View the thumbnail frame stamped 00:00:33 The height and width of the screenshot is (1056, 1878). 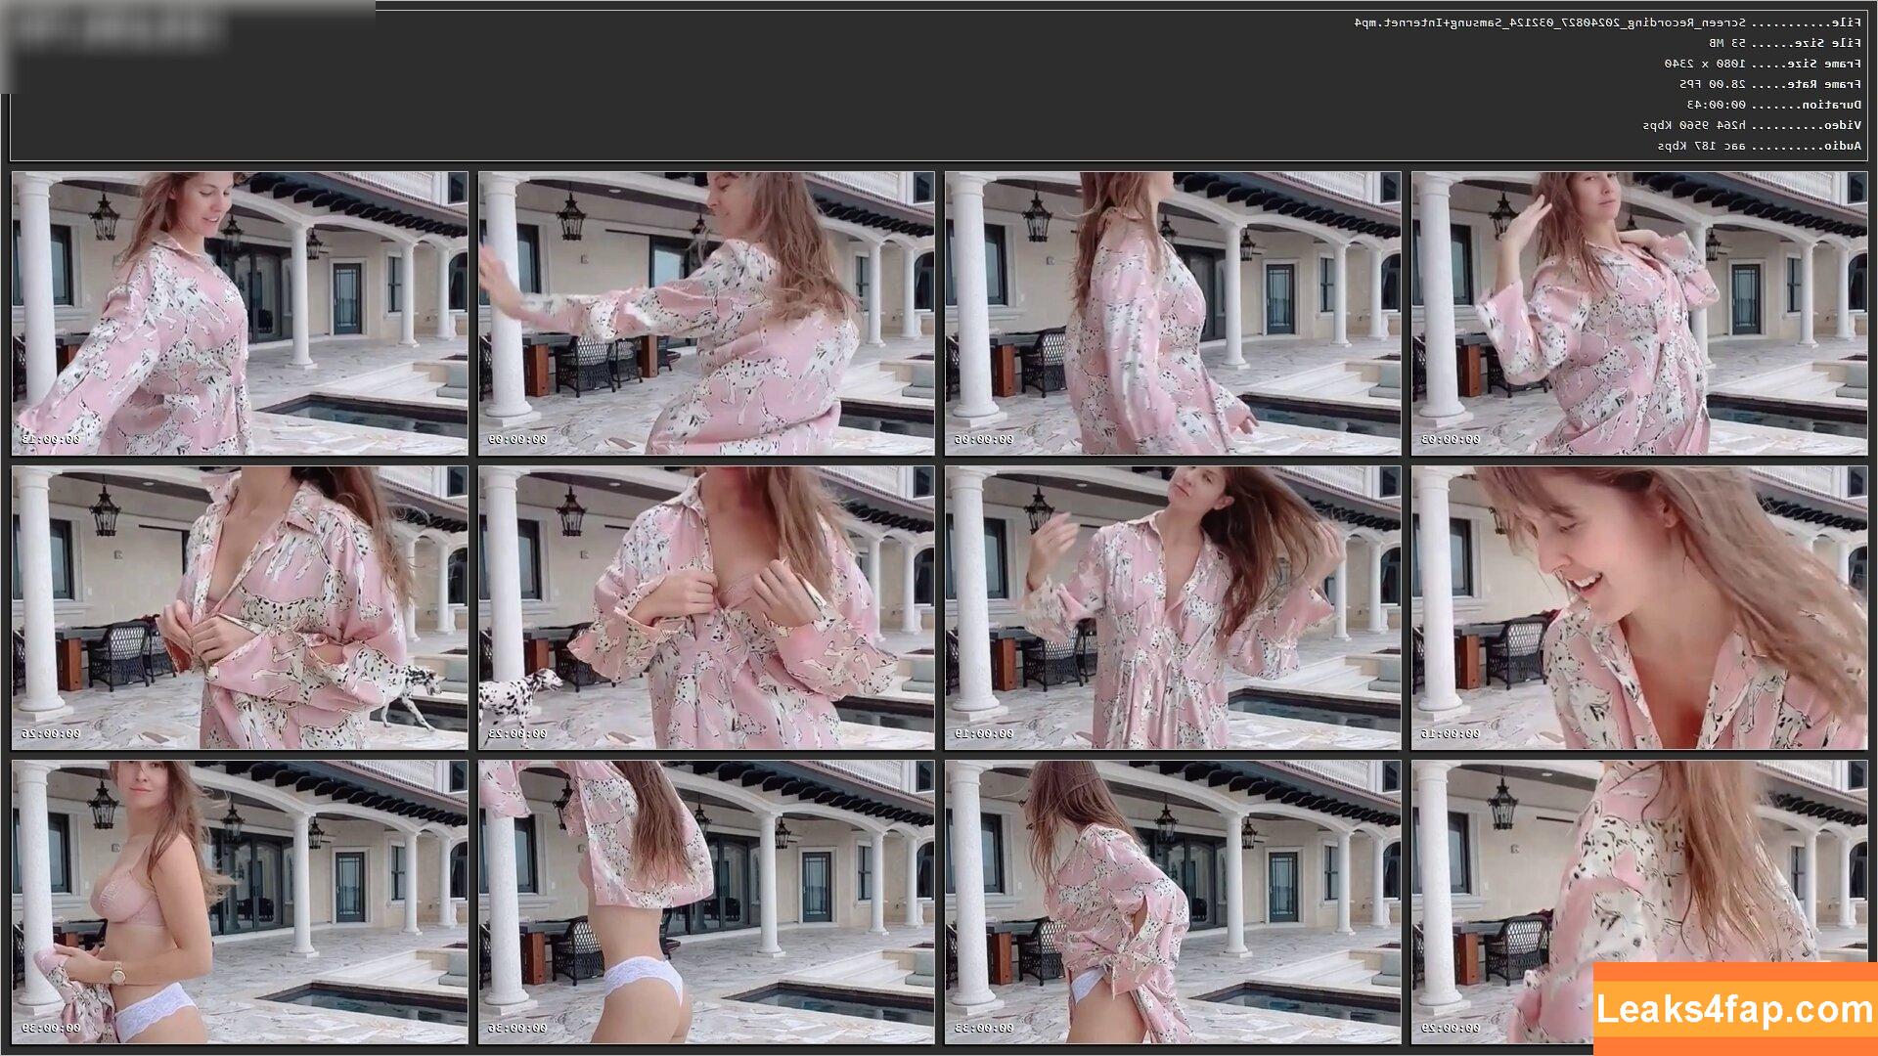1173,902
